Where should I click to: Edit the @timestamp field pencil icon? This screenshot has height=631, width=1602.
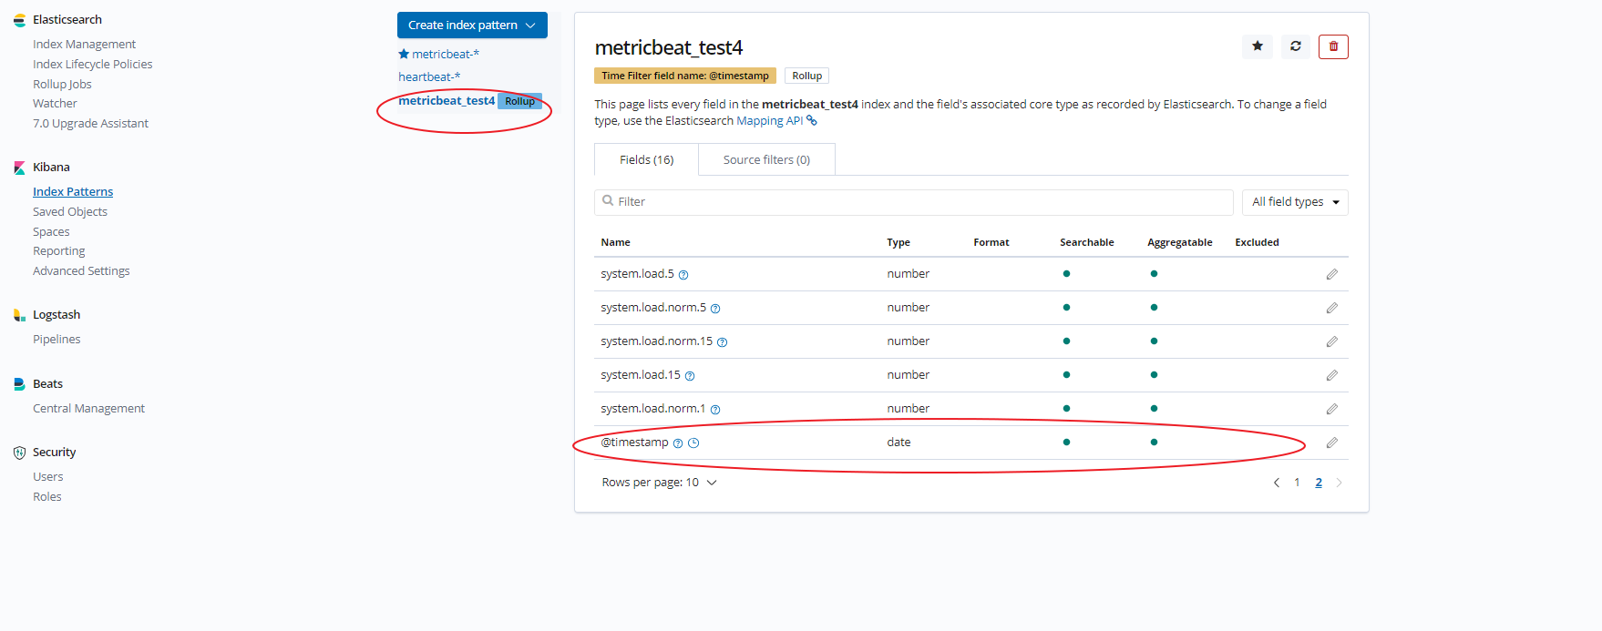coord(1331,443)
